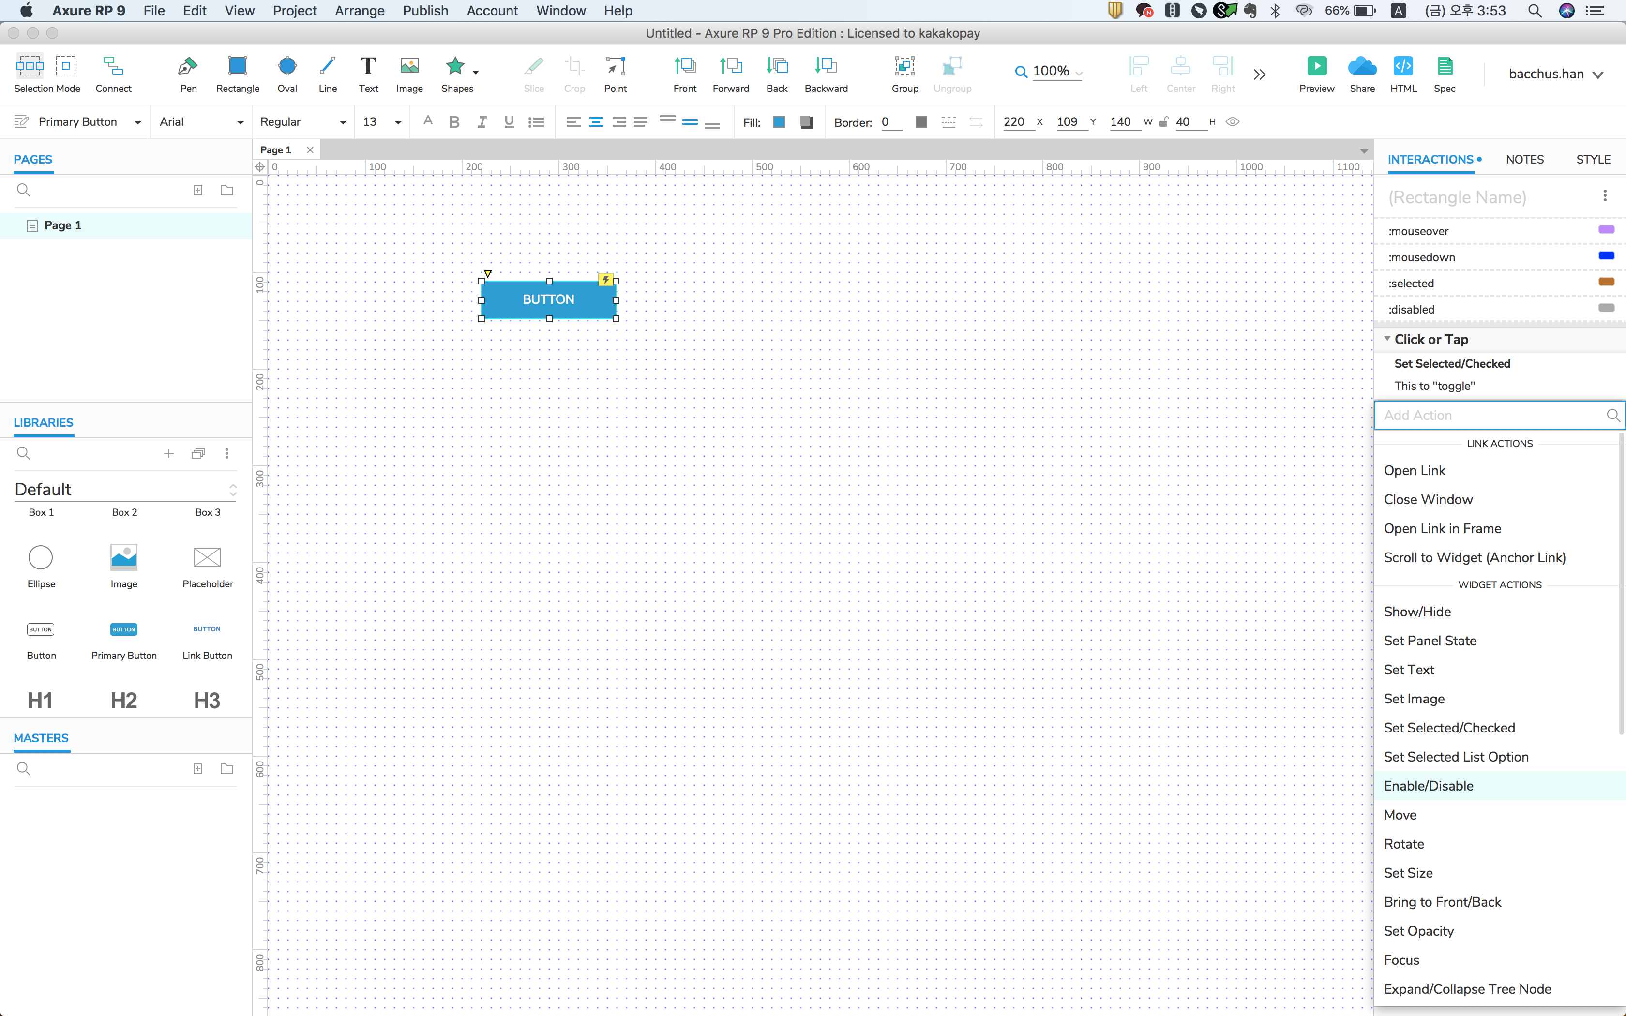Toggle the aspect ratio lock

[x=1164, y=122]
